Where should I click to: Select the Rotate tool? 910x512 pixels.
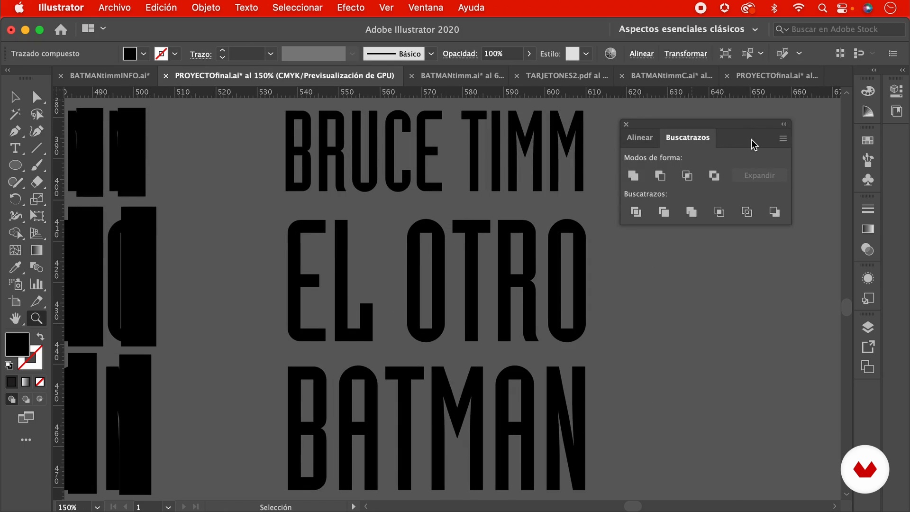15,199
